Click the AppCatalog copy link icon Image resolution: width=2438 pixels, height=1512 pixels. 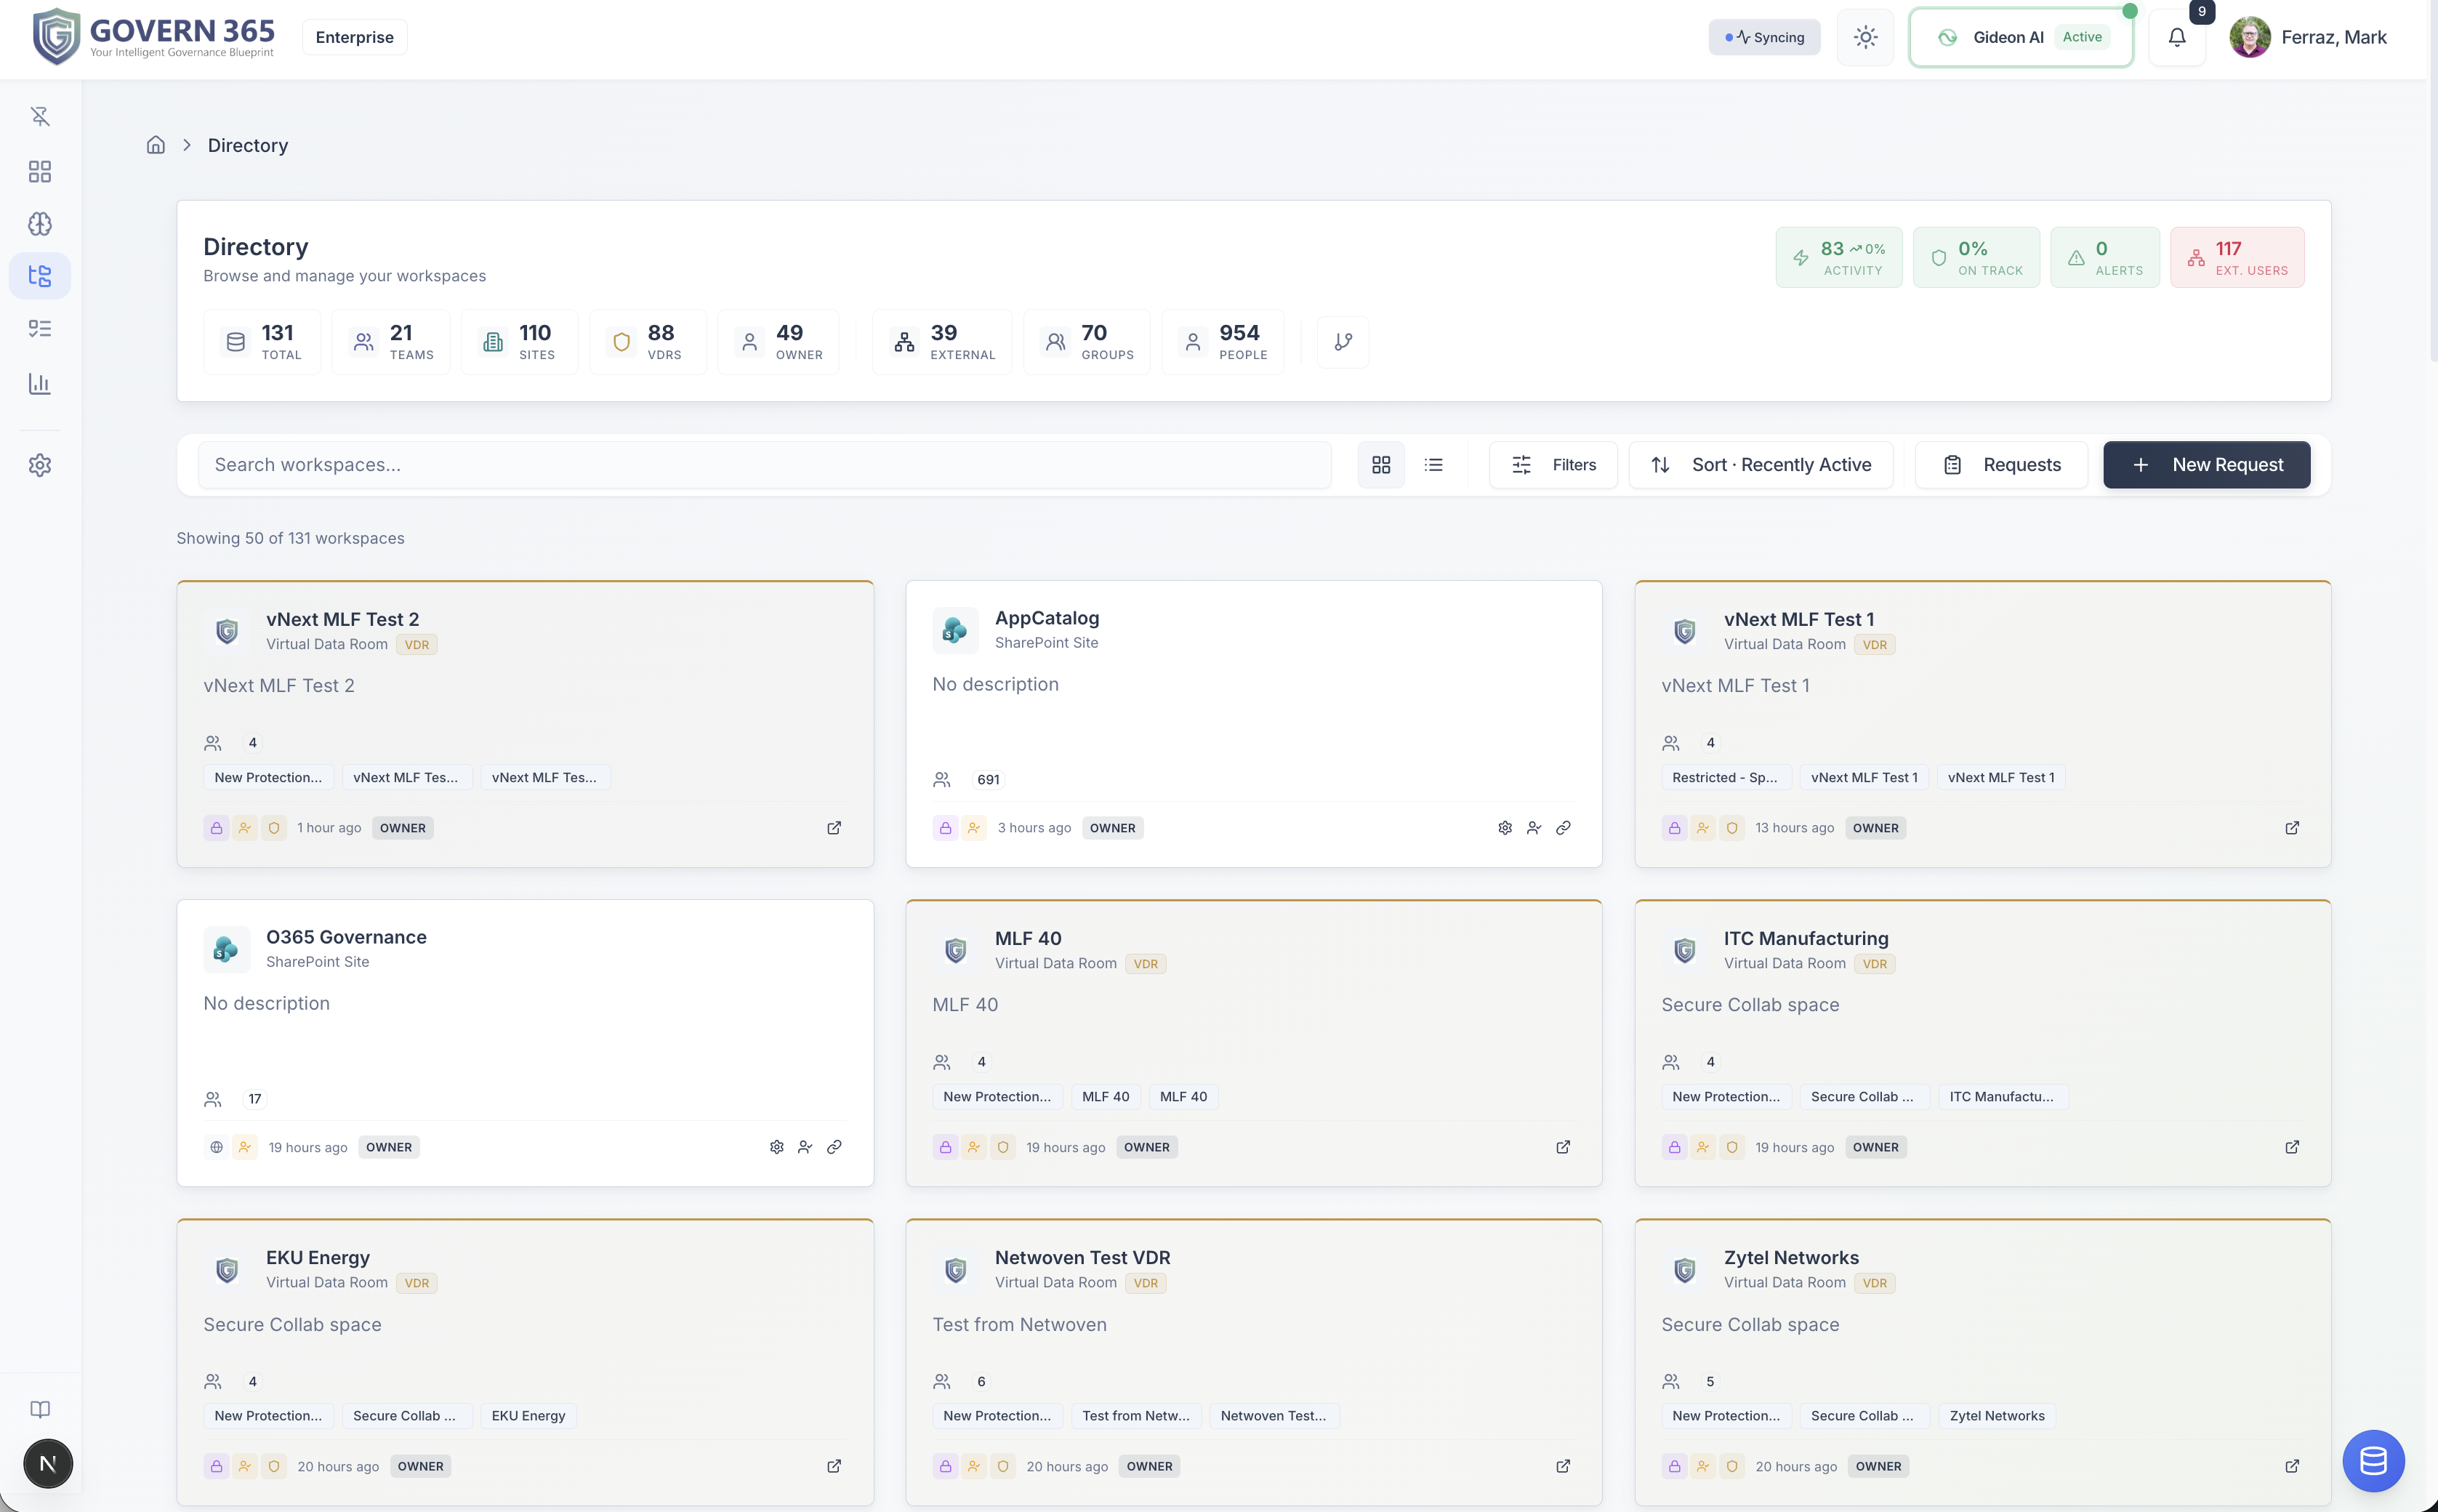pos(1563,828)
